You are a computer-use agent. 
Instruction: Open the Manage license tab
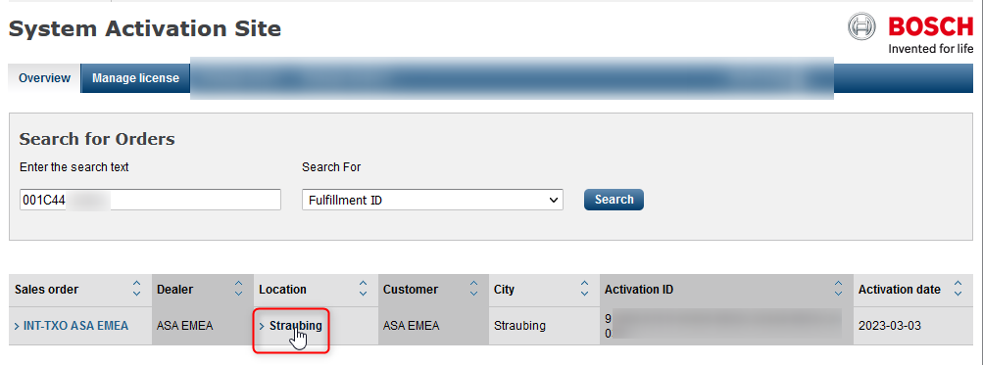(135, 78)
